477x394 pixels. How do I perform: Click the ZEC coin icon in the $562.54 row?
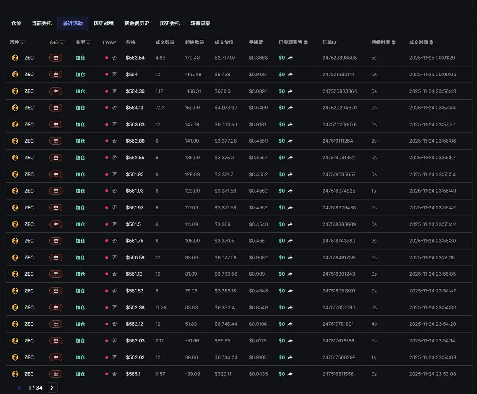(15, 58)
